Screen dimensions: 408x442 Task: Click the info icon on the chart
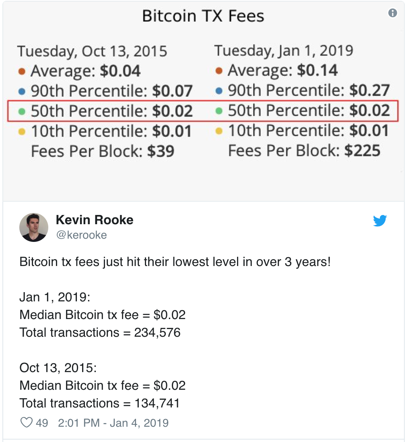pos(392,13)
